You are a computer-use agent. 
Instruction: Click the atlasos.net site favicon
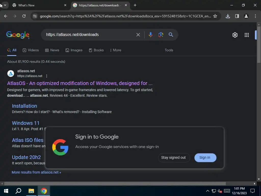pyautogui.click(x=11, y=73)
